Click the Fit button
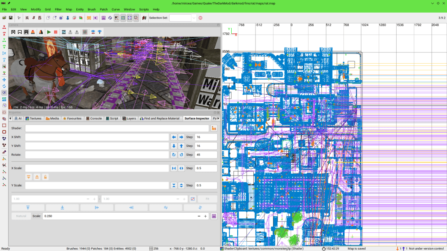Image resolution: width=447 pixels, height=251 pixels. click(207, 199)
